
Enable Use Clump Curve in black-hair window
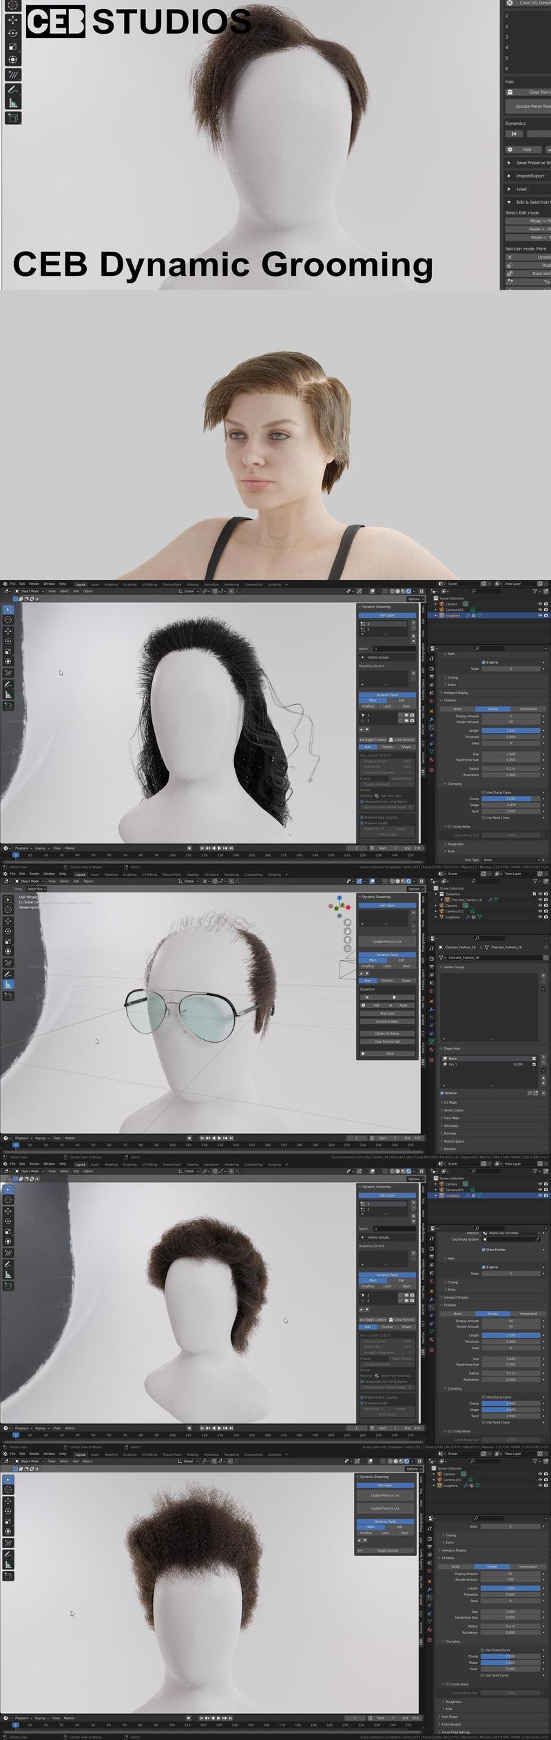click(x=484, y=792)
